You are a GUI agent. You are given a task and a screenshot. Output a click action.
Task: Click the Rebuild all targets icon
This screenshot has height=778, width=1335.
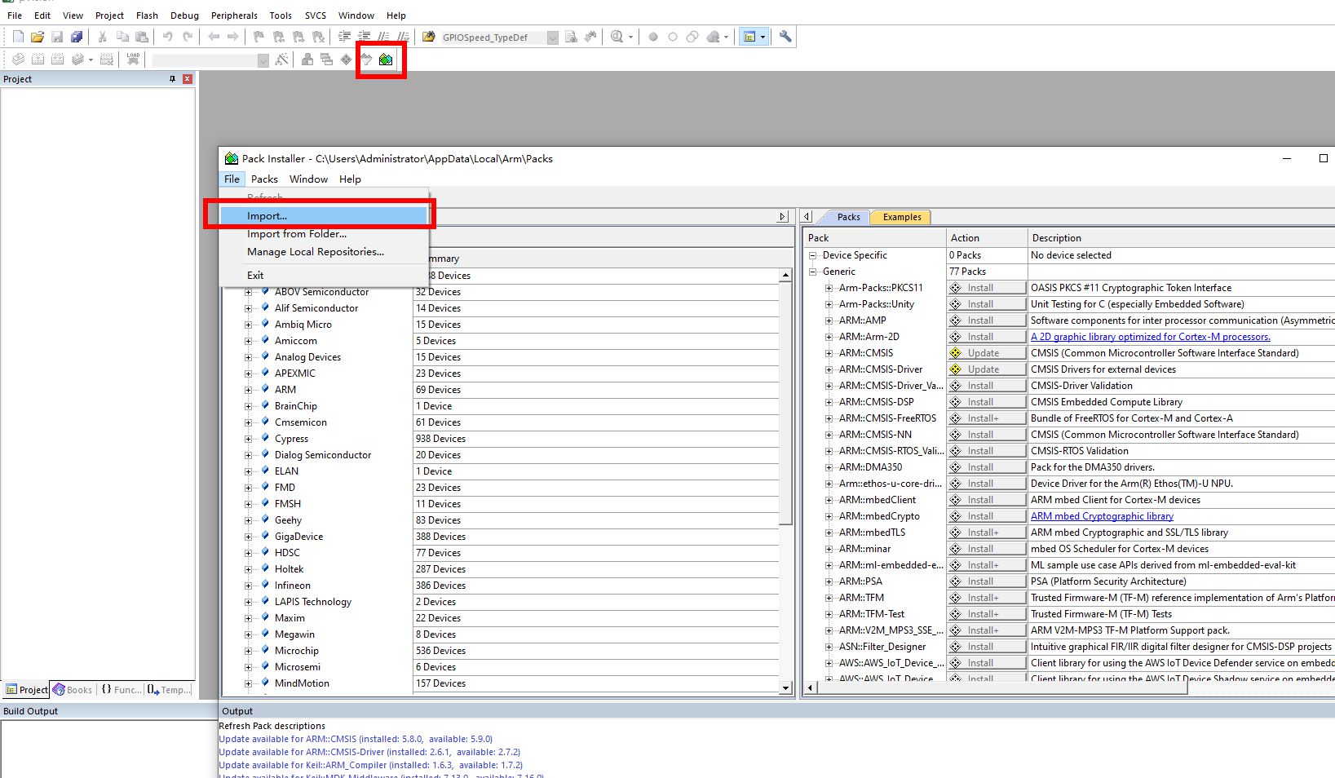coord(57,60)
